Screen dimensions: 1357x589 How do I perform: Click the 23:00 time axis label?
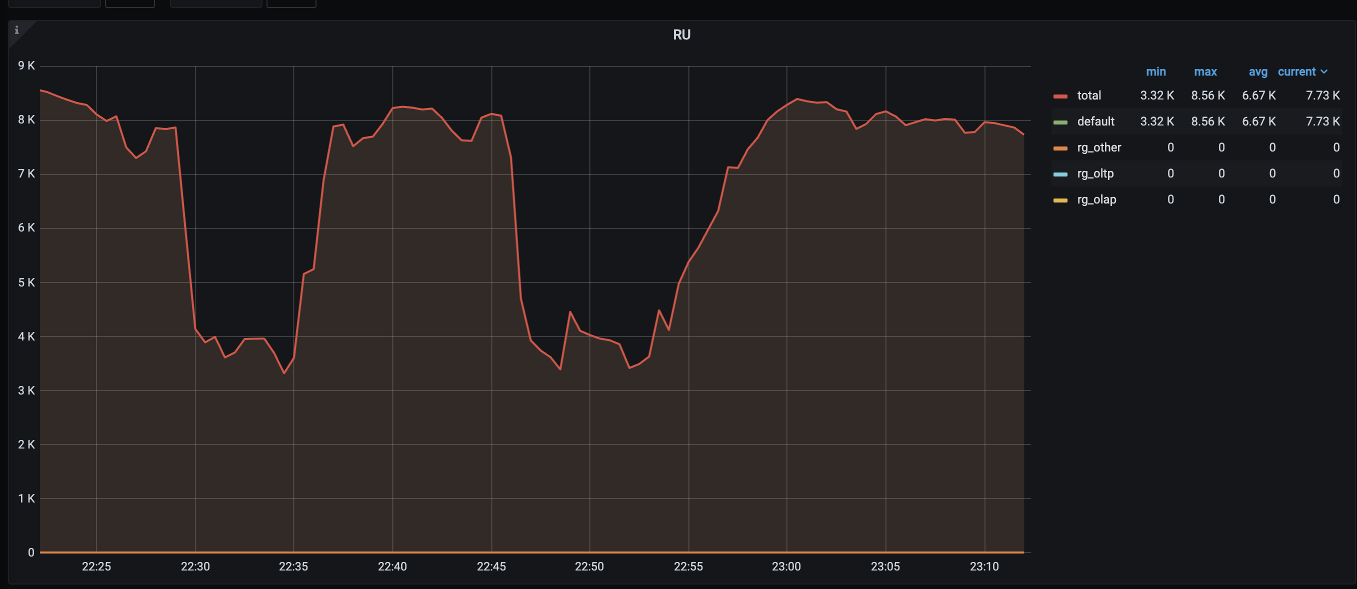[786, 566]
